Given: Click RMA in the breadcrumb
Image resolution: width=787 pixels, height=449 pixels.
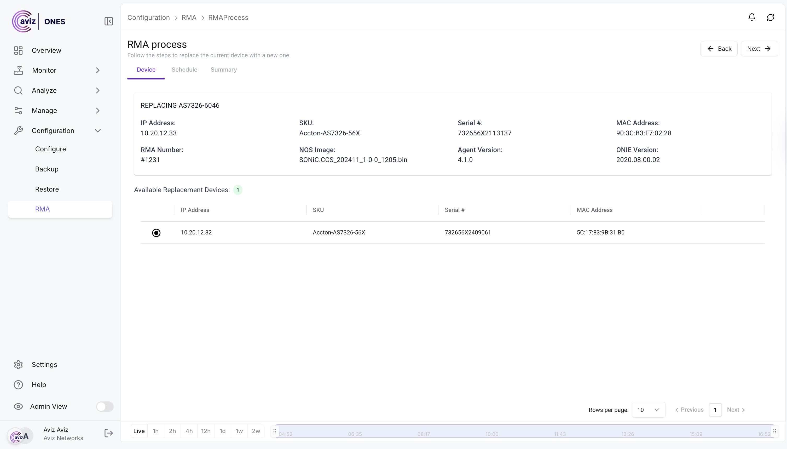Looking at the screenshot, I should 189,18.
